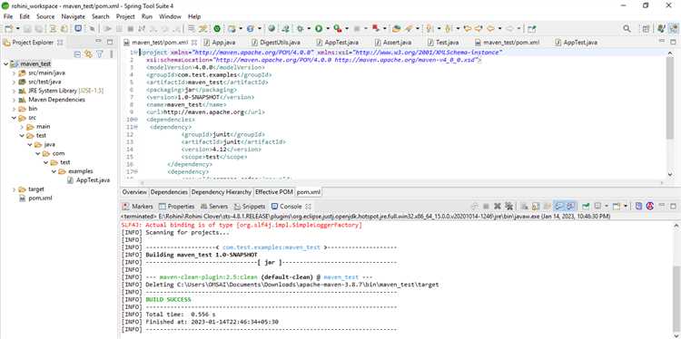Click the Open Console icon in Console toolbar

tap(617, 207)
